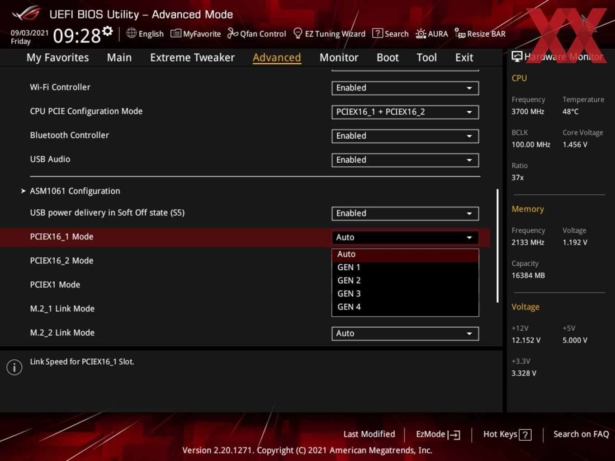Open CPU PCIE Configuration Mode dropdown

tap(405, 112)
